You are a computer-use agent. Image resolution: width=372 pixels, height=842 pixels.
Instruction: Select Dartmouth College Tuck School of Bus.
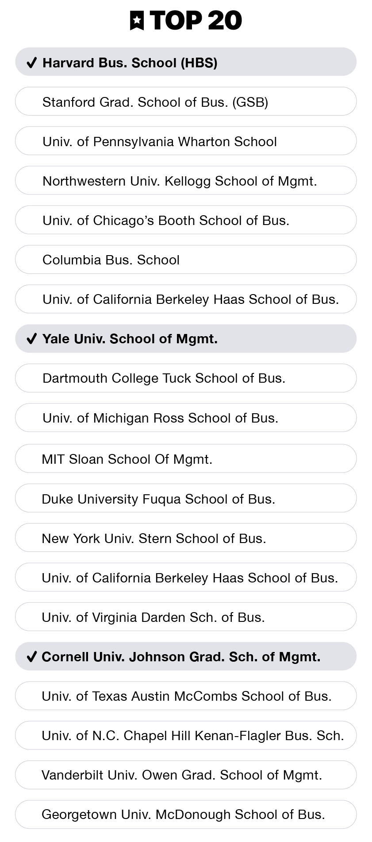click(186, 378)
